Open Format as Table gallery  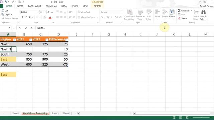tap(140, 15)
